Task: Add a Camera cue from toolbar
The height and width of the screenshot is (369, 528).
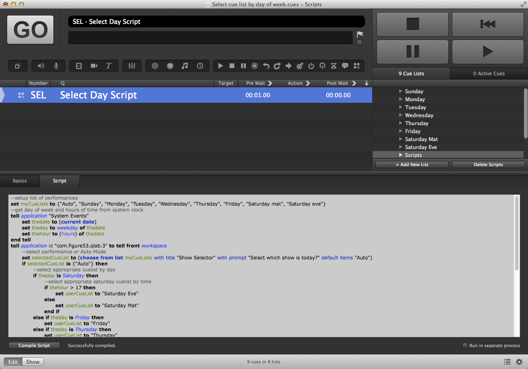Action: pos(94,66)
